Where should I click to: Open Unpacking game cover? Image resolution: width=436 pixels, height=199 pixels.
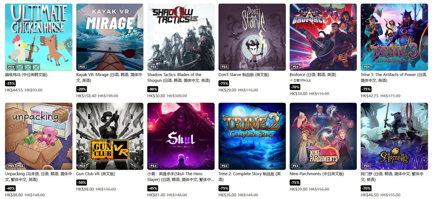(x=39, y=136)
